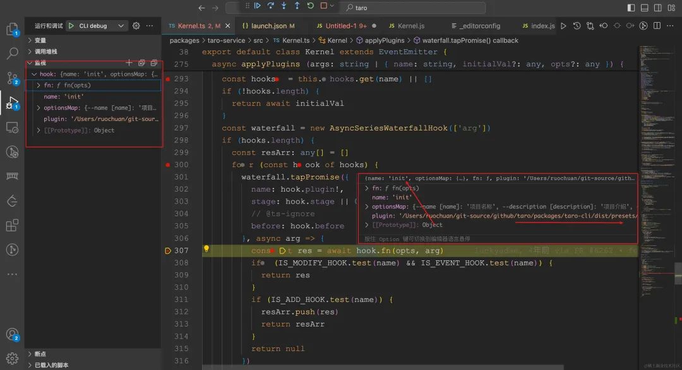Viewport: 682px width, 370px height.
Task: Click applyPlugins in breadcrumb
Action: pos(385,40)
